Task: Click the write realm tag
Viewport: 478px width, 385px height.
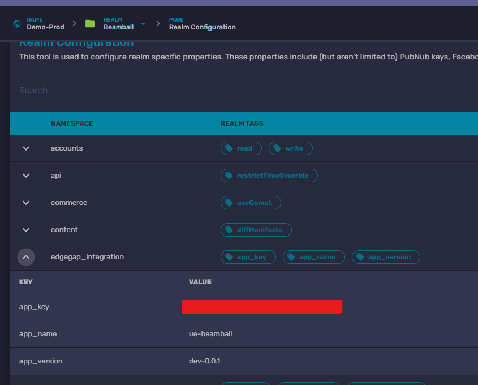Action: coord(291,148)
